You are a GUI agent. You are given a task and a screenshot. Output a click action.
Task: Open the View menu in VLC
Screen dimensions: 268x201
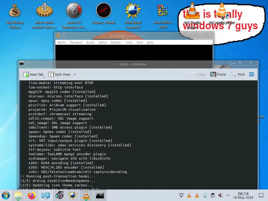tap(139, 42)
